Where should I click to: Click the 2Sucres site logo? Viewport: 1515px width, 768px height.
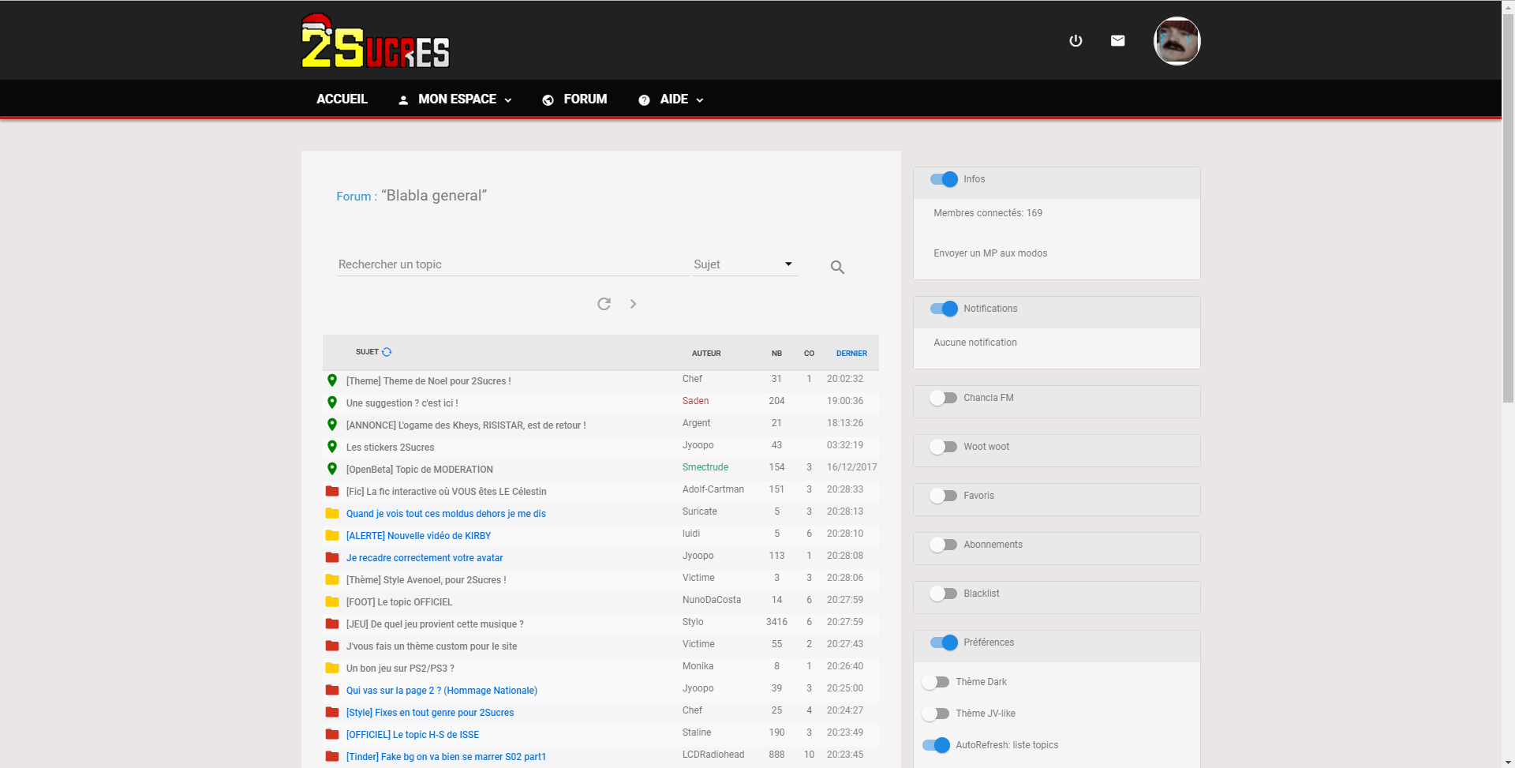376,43
